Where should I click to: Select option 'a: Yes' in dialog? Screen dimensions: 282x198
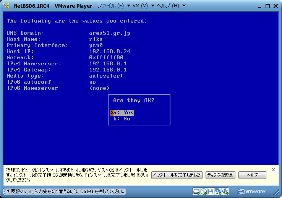pos(122,113)
